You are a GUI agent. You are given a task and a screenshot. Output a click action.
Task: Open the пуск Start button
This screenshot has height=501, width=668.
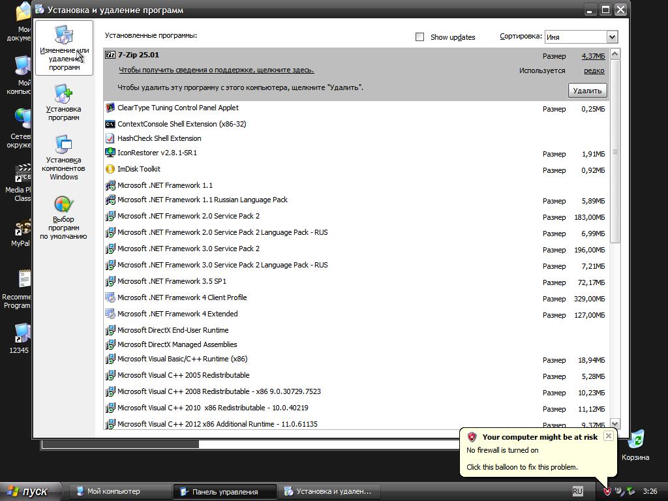click(30, 491)
